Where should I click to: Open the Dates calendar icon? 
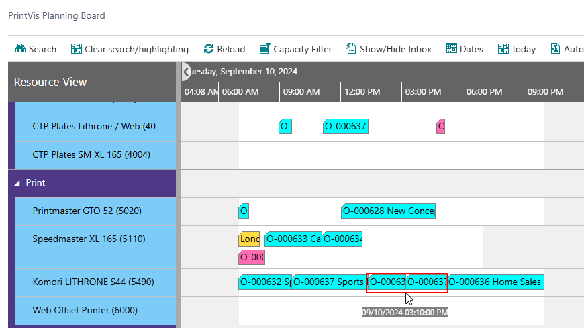pos(452,49)
